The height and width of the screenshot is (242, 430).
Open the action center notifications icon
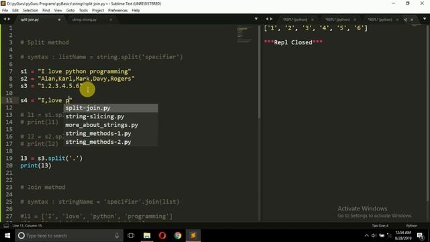coord(420,235)
